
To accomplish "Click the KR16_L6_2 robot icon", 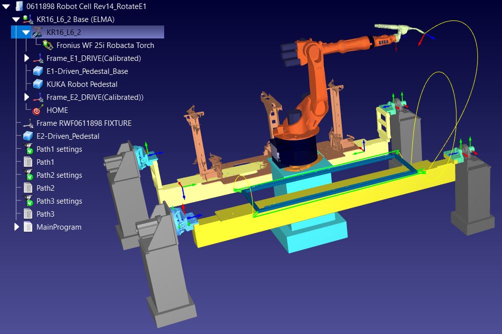I will (38, 32).
